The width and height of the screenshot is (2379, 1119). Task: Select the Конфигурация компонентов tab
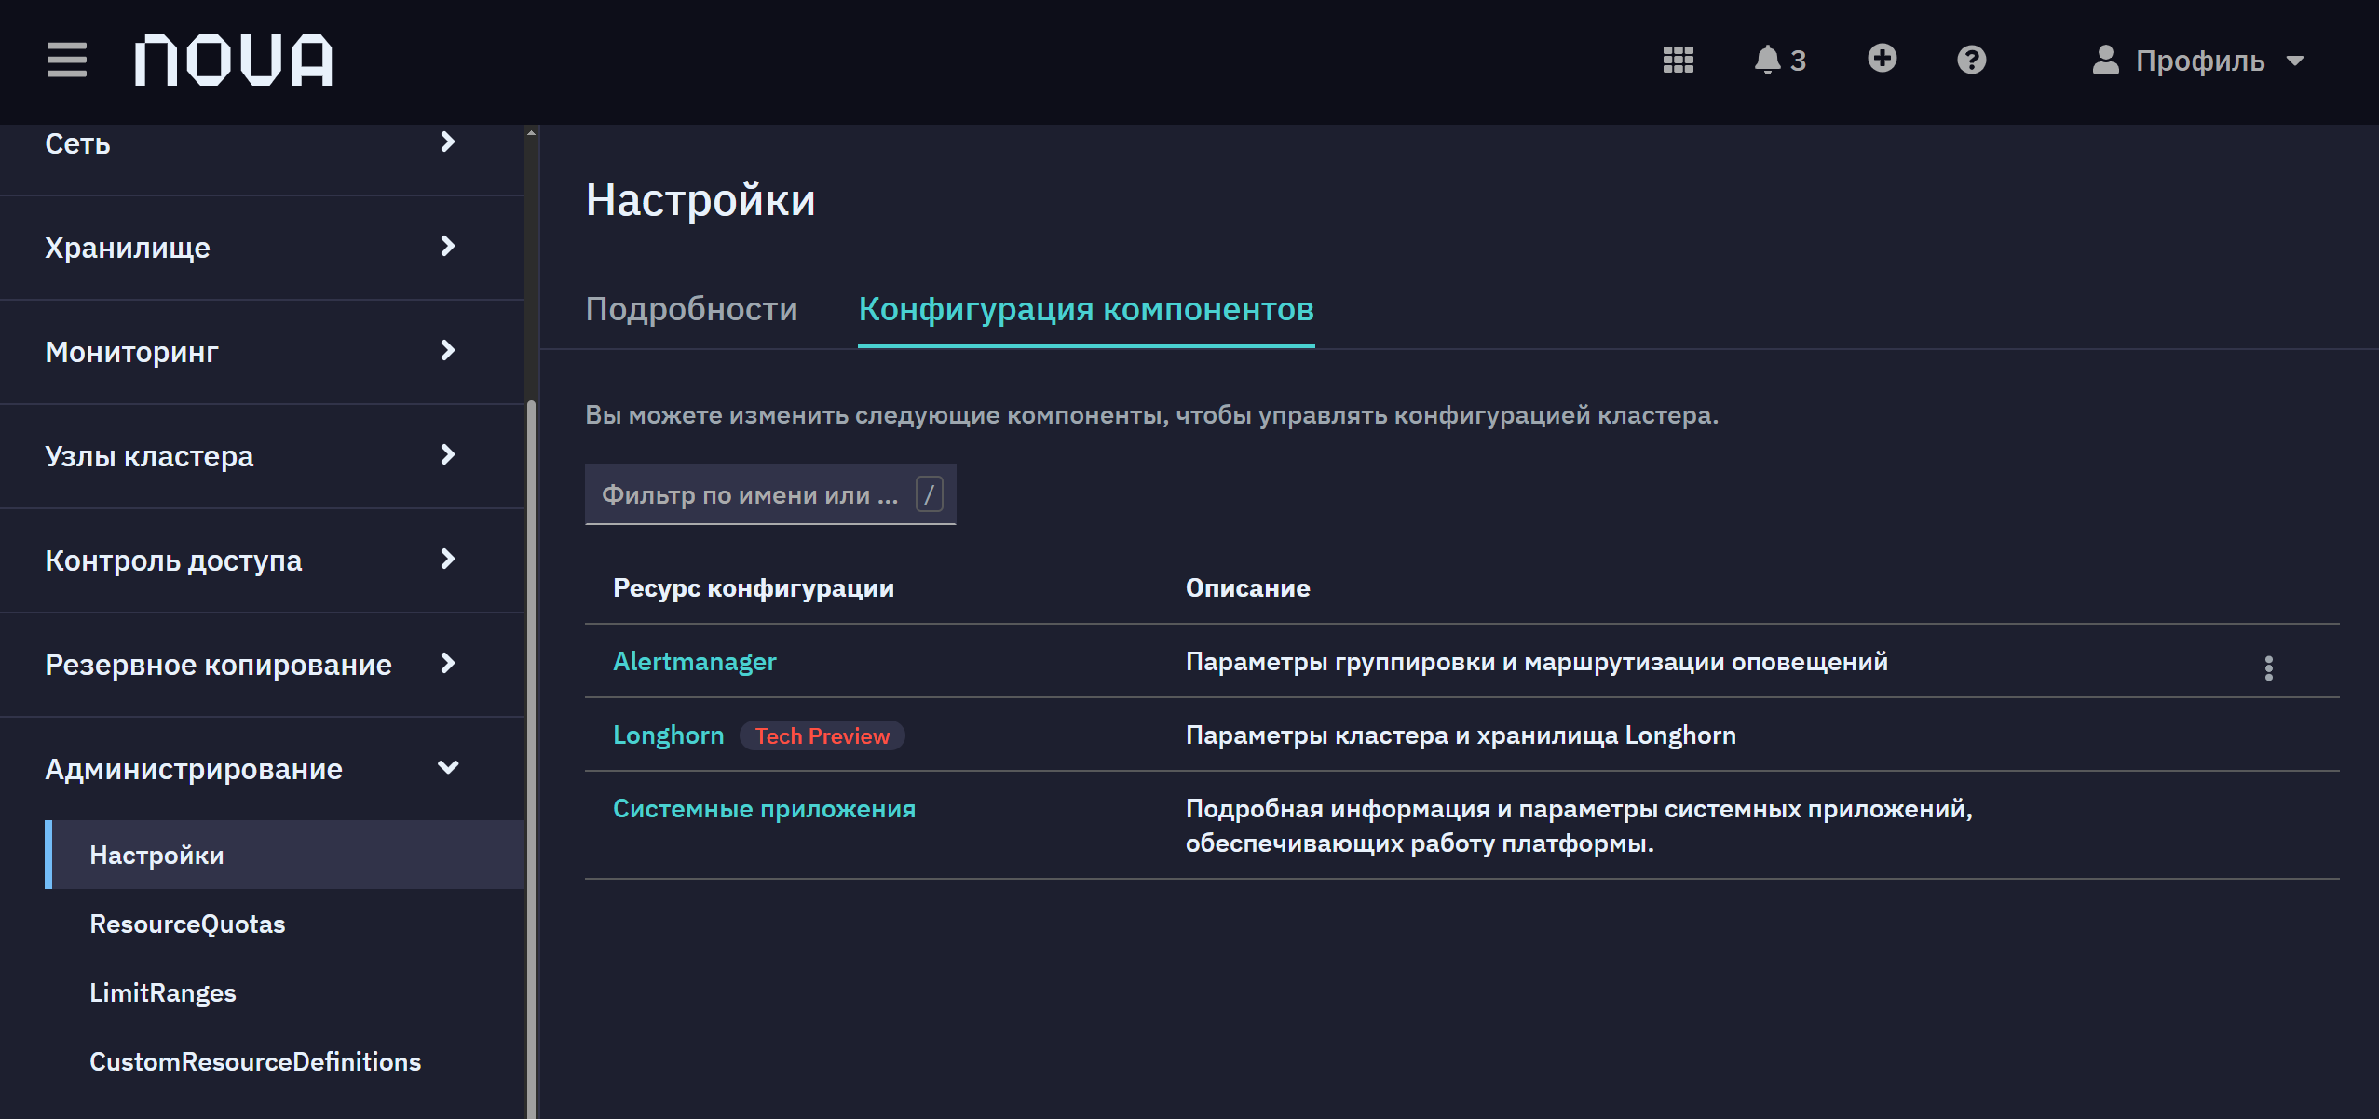click(1086, 309)
